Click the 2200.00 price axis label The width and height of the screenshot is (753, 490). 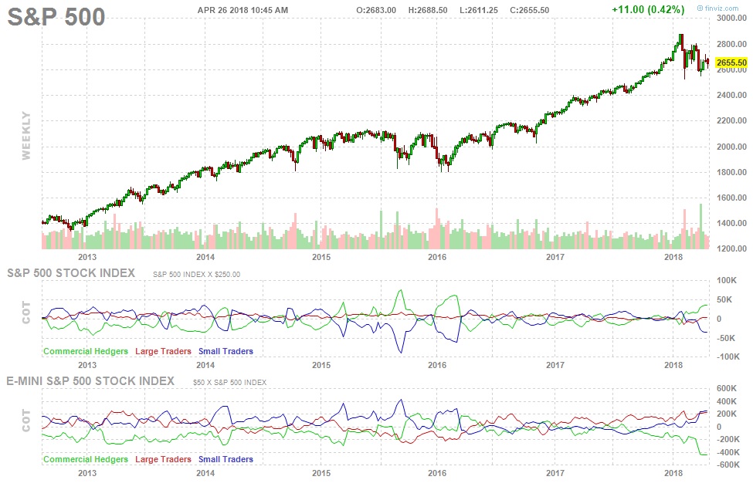(x=731, y=120)
